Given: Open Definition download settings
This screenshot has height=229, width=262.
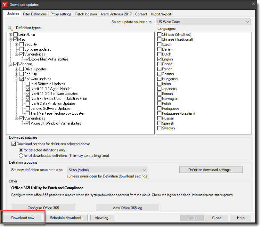Looking at the screenshot, I should (211, 170).
